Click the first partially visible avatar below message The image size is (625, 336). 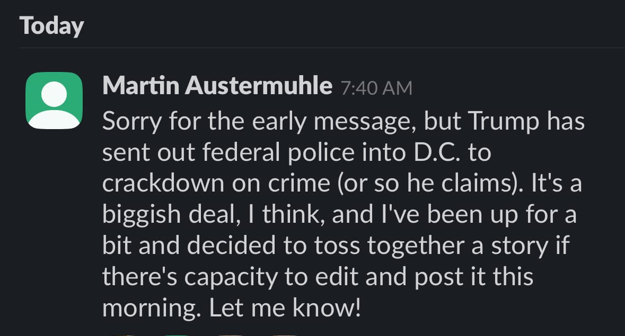click(x=121, y=335)
